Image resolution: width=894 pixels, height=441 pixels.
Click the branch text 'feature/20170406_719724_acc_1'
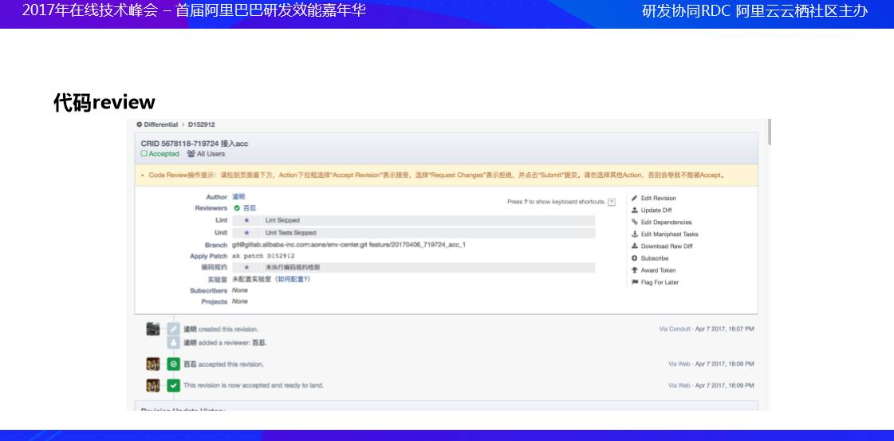coord(419,245)
